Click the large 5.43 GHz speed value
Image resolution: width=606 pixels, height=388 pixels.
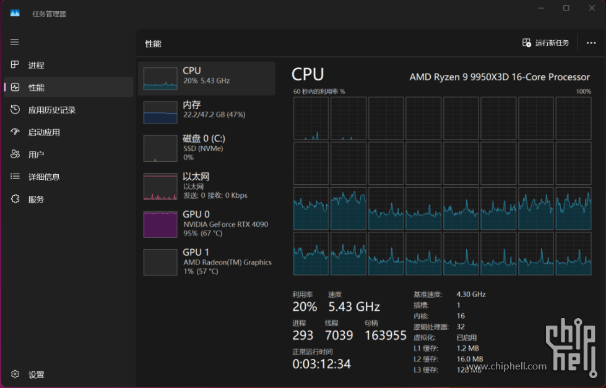(x=354, y=306)
